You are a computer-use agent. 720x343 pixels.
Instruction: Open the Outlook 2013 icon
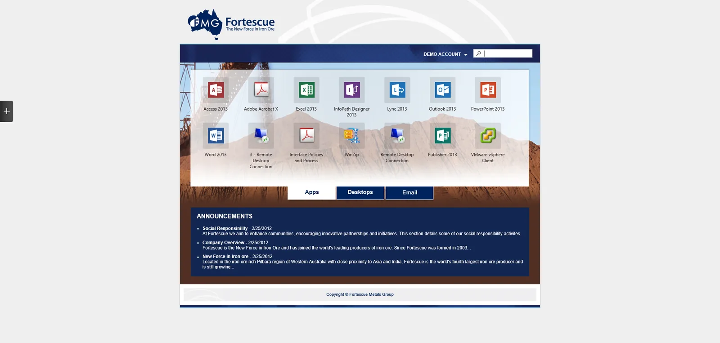[x=443, y=90]
